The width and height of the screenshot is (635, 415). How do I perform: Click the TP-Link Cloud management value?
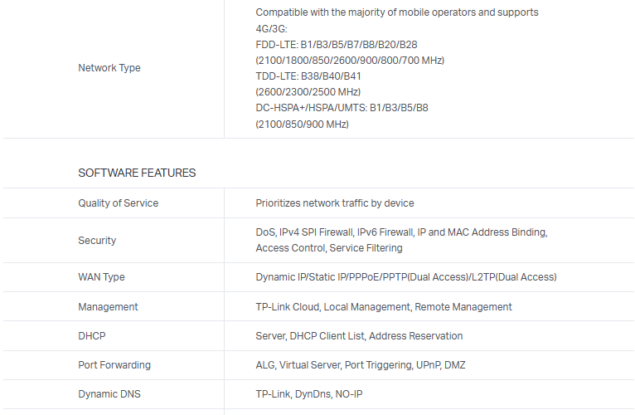(x=384, y=307)
